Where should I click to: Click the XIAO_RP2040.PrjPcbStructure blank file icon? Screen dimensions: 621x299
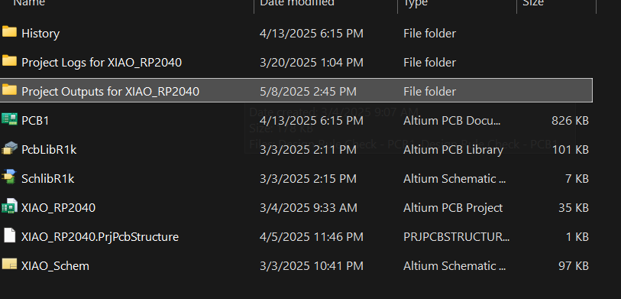9,236
